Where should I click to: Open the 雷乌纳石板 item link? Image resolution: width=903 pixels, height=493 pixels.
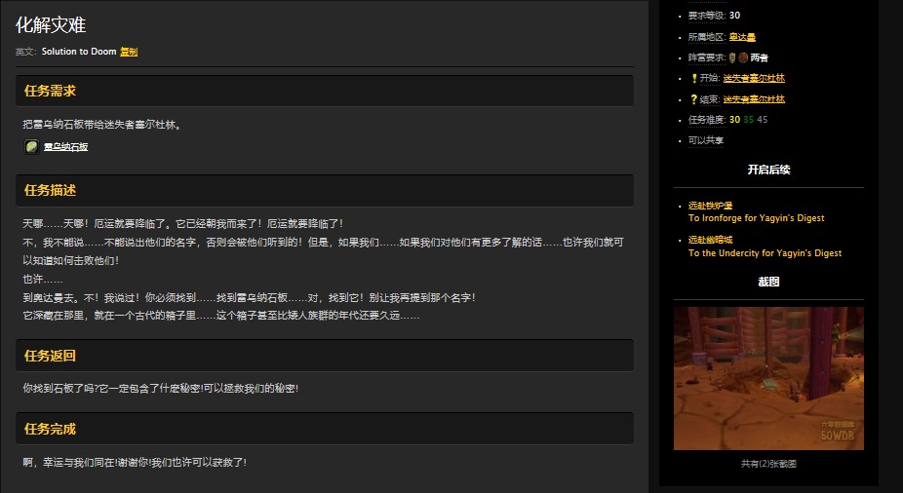click(x=65, y=147)
